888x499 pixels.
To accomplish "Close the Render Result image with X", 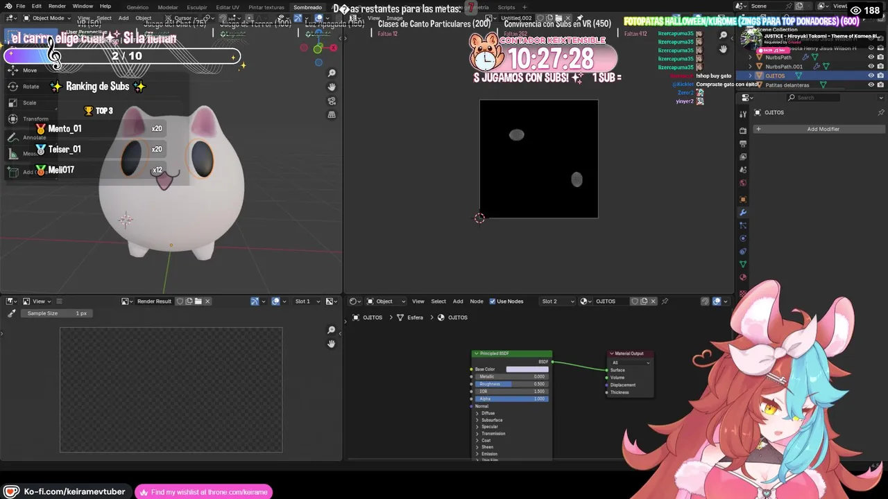I will pyautogui.click(x=207, y=301).
